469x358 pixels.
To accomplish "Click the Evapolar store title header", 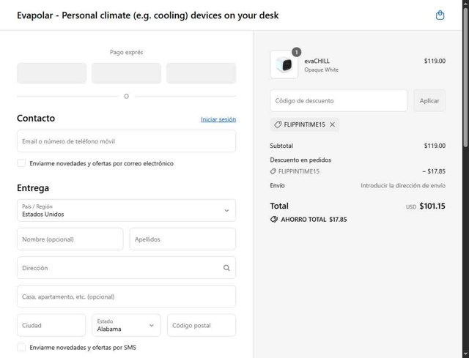I will 148,15.
